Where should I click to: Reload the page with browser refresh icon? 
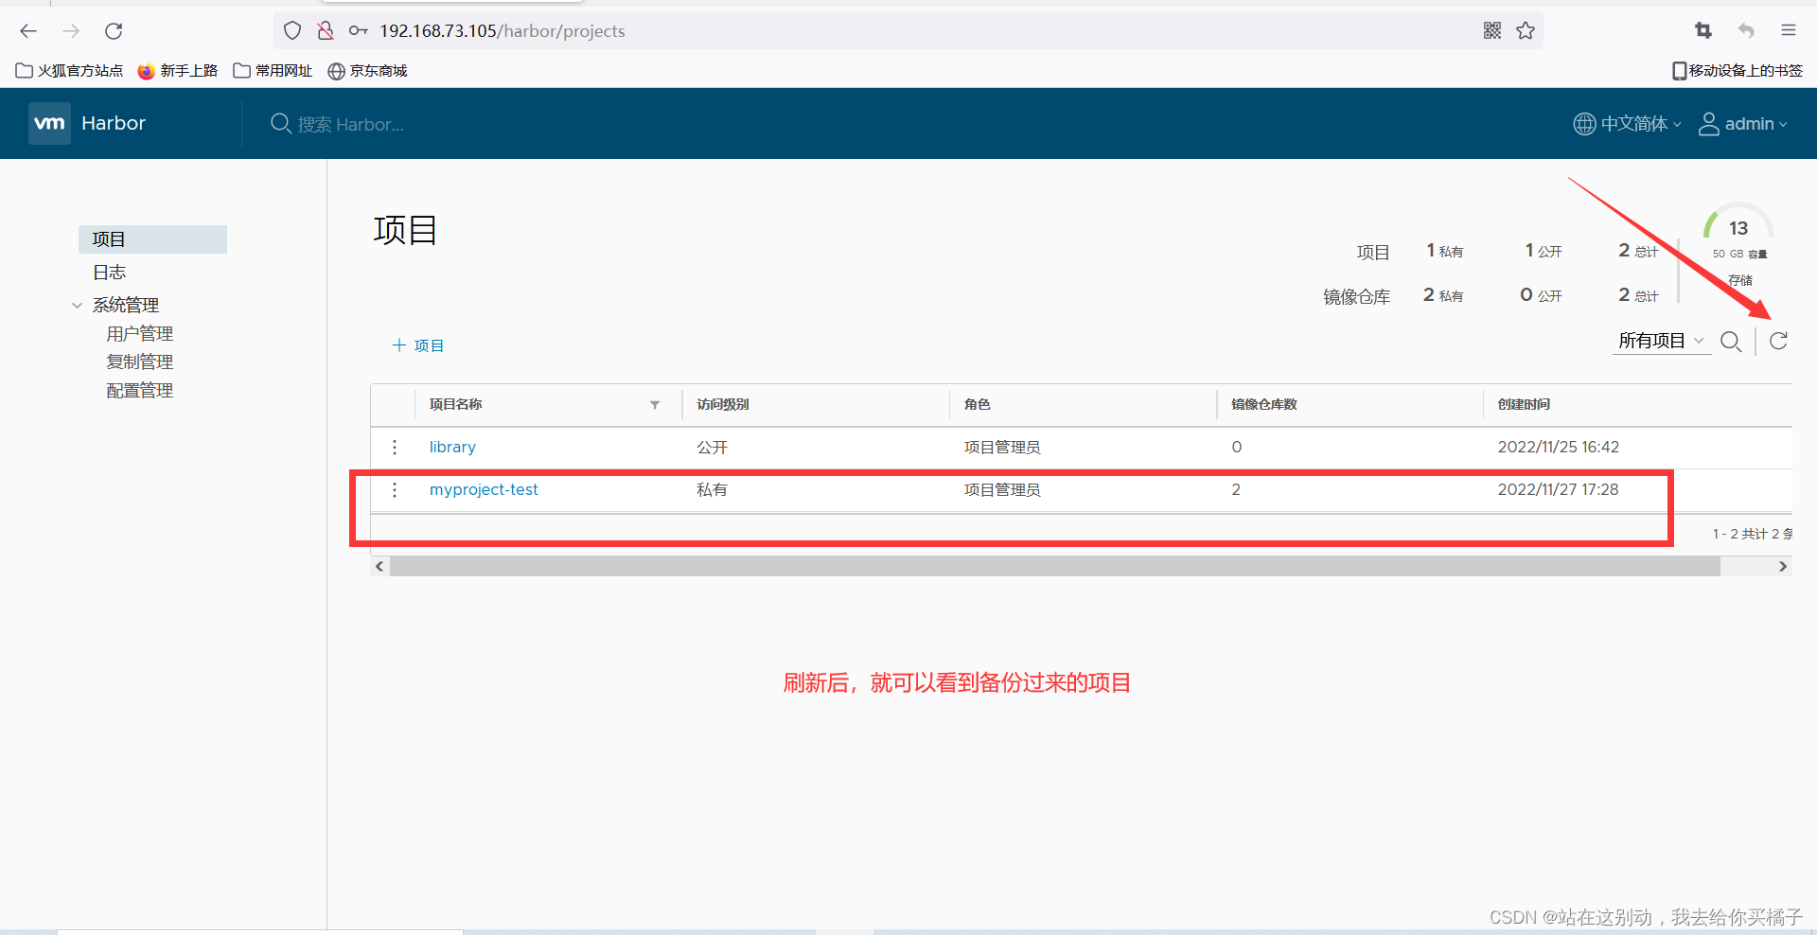[x=114, y=31]
